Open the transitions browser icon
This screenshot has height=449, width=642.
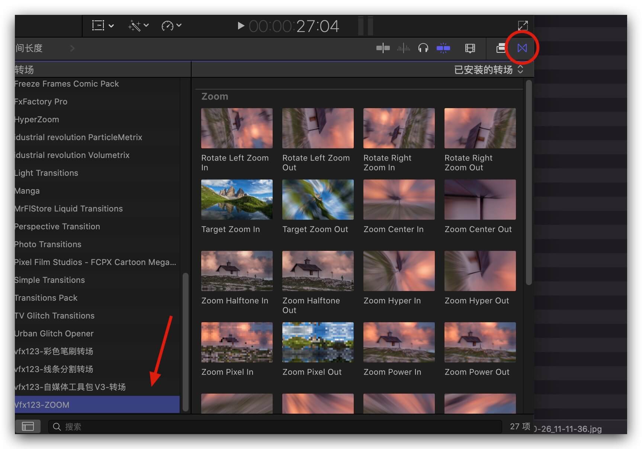click(x=522, y=48)
